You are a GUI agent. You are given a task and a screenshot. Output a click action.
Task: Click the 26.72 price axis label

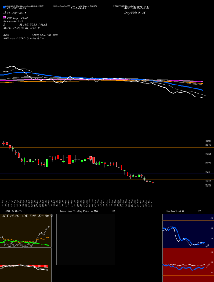(x=208, y=163)
